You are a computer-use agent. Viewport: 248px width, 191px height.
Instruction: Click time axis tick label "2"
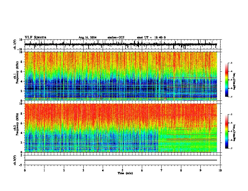pyautogui.click(x=64, y=170)
